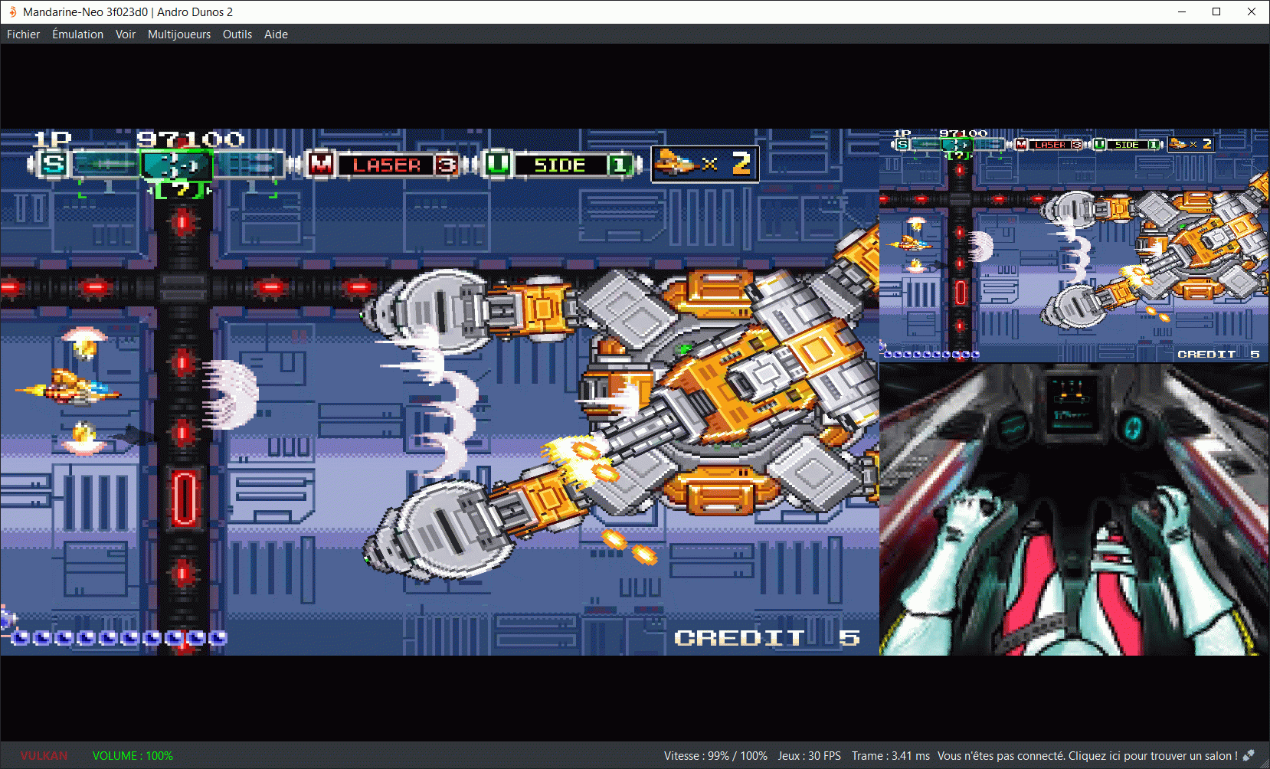This screenshot has height=769, width=1270.
Task: Click the red M weapon icon beside LASER
Action: pos(321,164)
